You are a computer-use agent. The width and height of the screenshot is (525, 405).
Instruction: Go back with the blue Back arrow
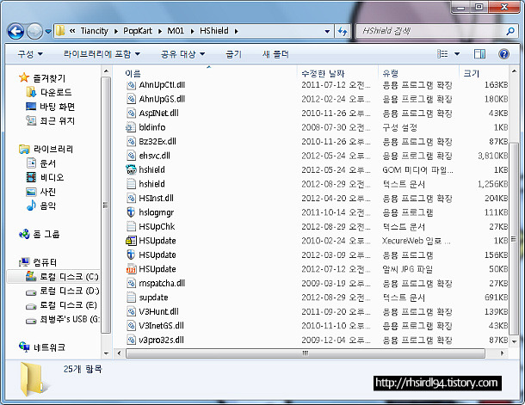pyautogui.click(x=15, y=32)
